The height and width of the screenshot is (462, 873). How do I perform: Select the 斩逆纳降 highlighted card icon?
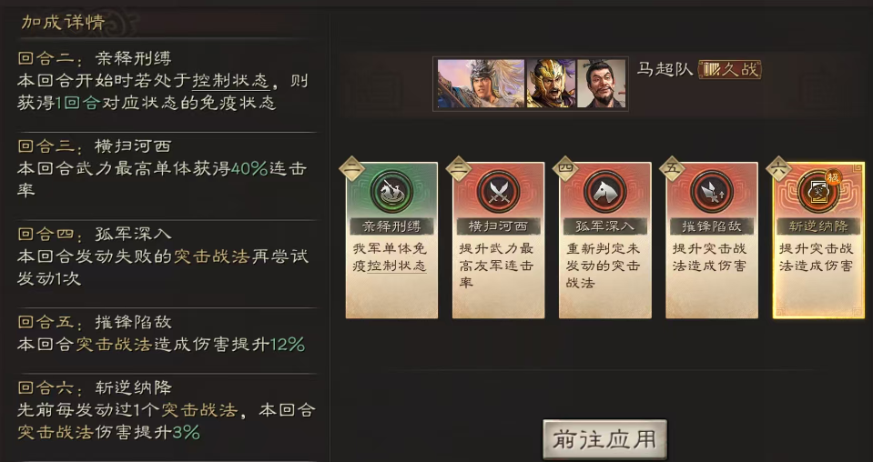click(819, 191)
